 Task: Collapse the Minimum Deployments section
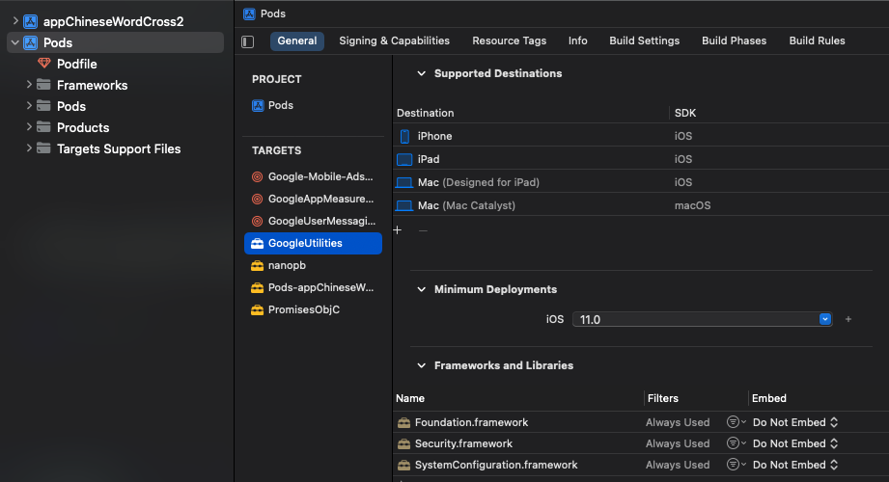coord(421,289)
